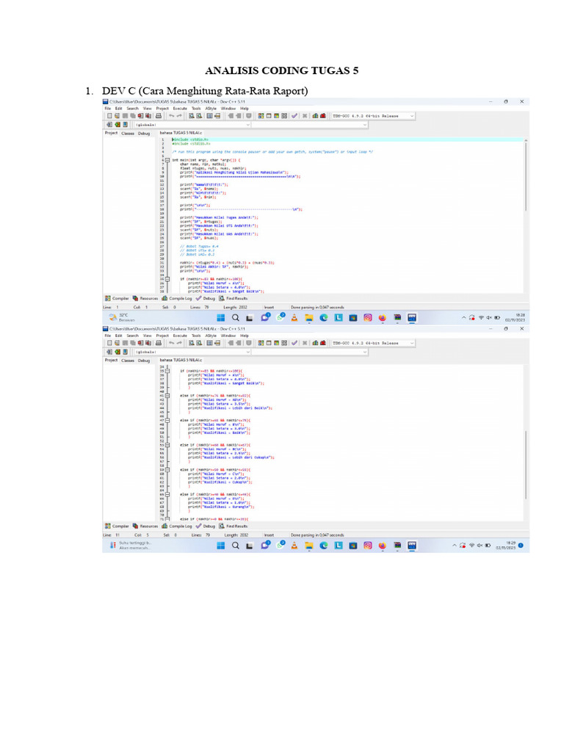Open Help menu in second Dev-C++ window (18:29)
Viewport: 564px width, 752px height.
coord(244,336)
